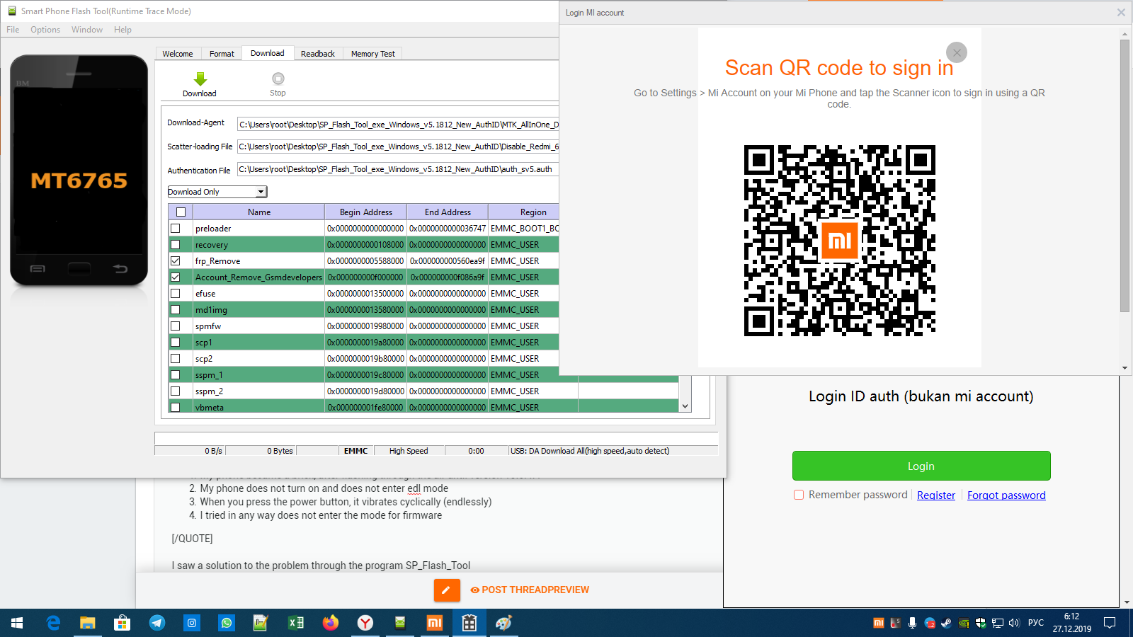Open the Forgot password link
Image resolution: width=1133 pixels, height=637 pixels.
point(1006,495)
